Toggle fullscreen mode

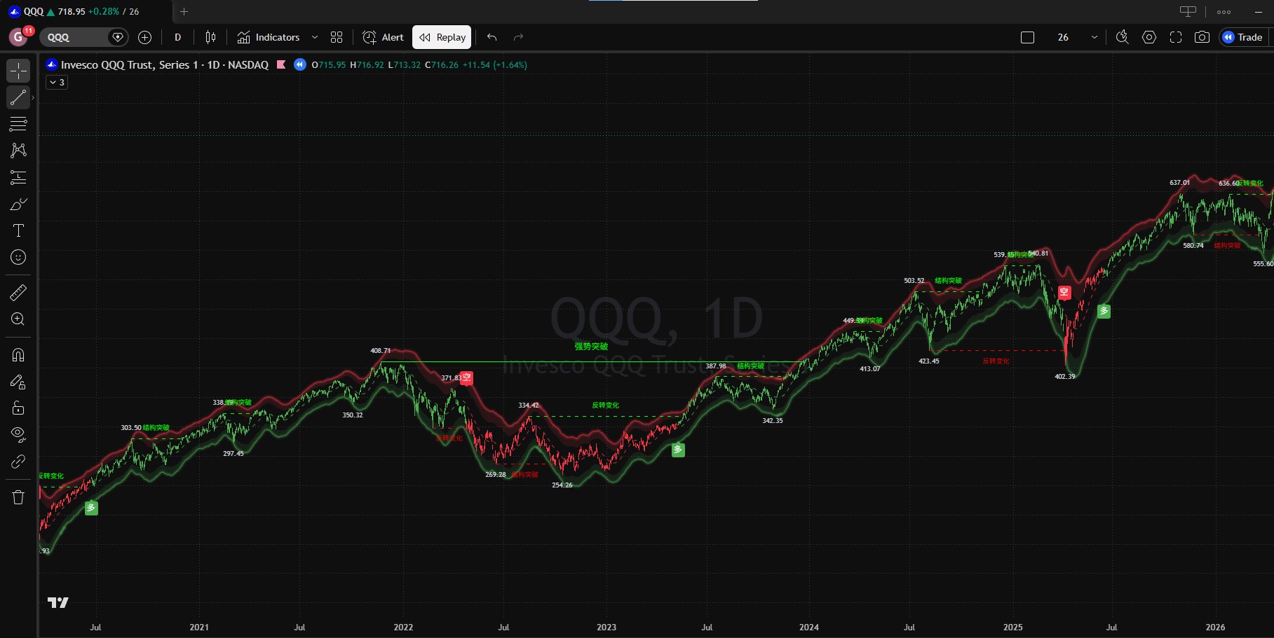[x=1176, y=37]
